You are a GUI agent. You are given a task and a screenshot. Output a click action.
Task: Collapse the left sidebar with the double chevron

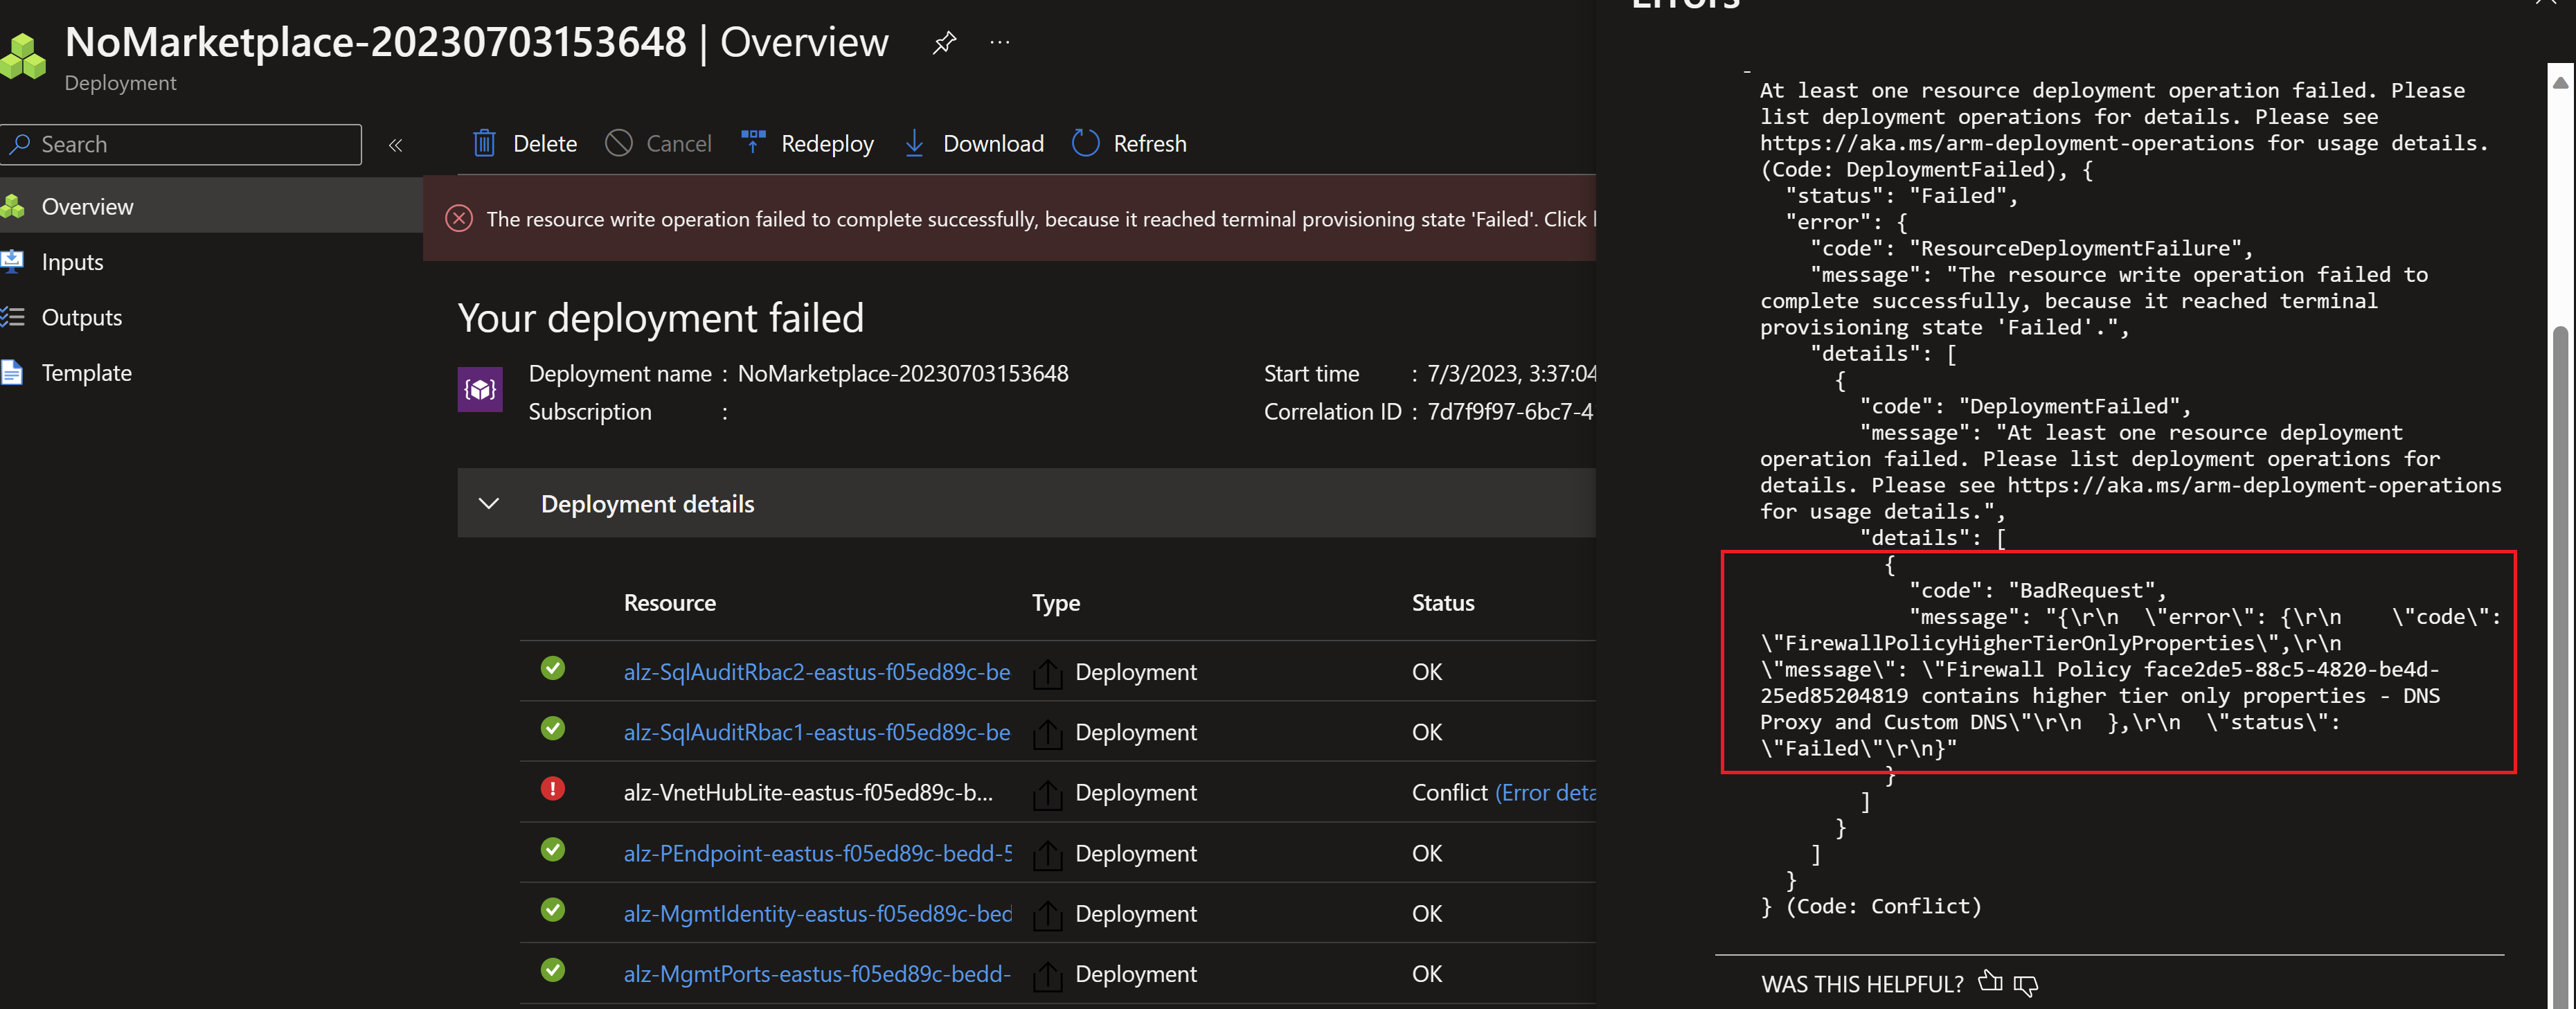[x=395, y=144]
